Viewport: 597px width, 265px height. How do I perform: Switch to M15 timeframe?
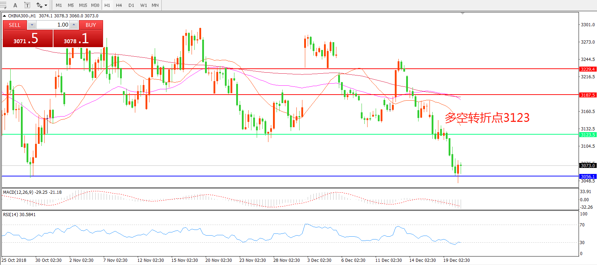[83, 5]
